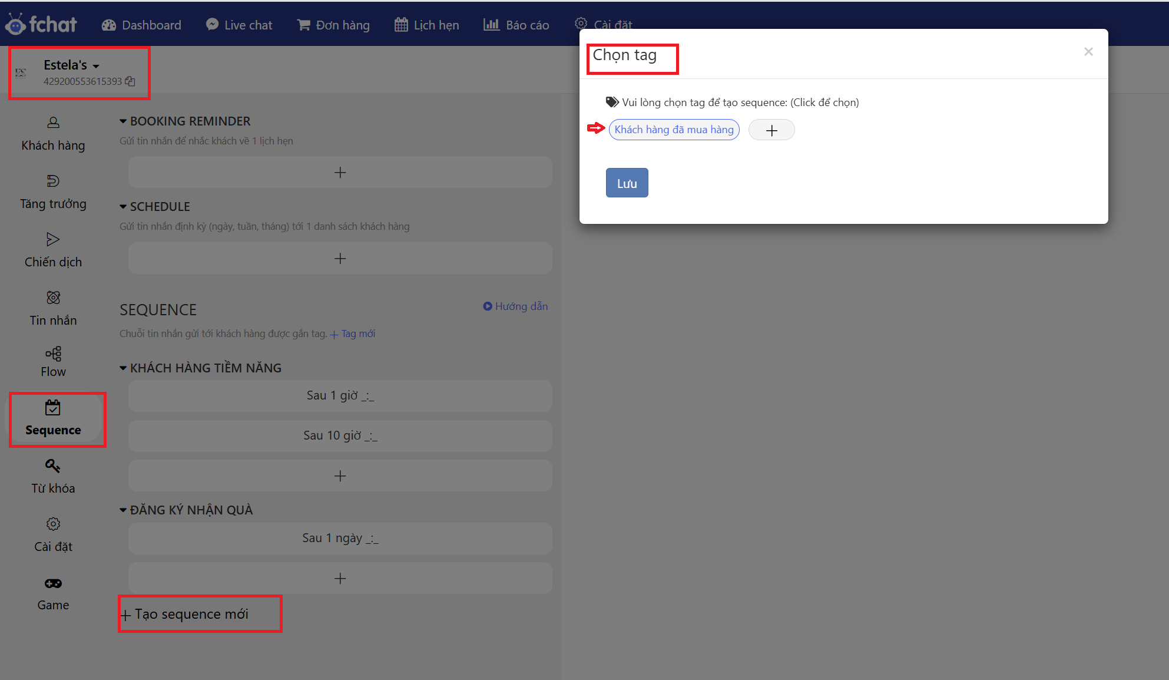Click the tag icon beside instructions

tap(612, 102)
